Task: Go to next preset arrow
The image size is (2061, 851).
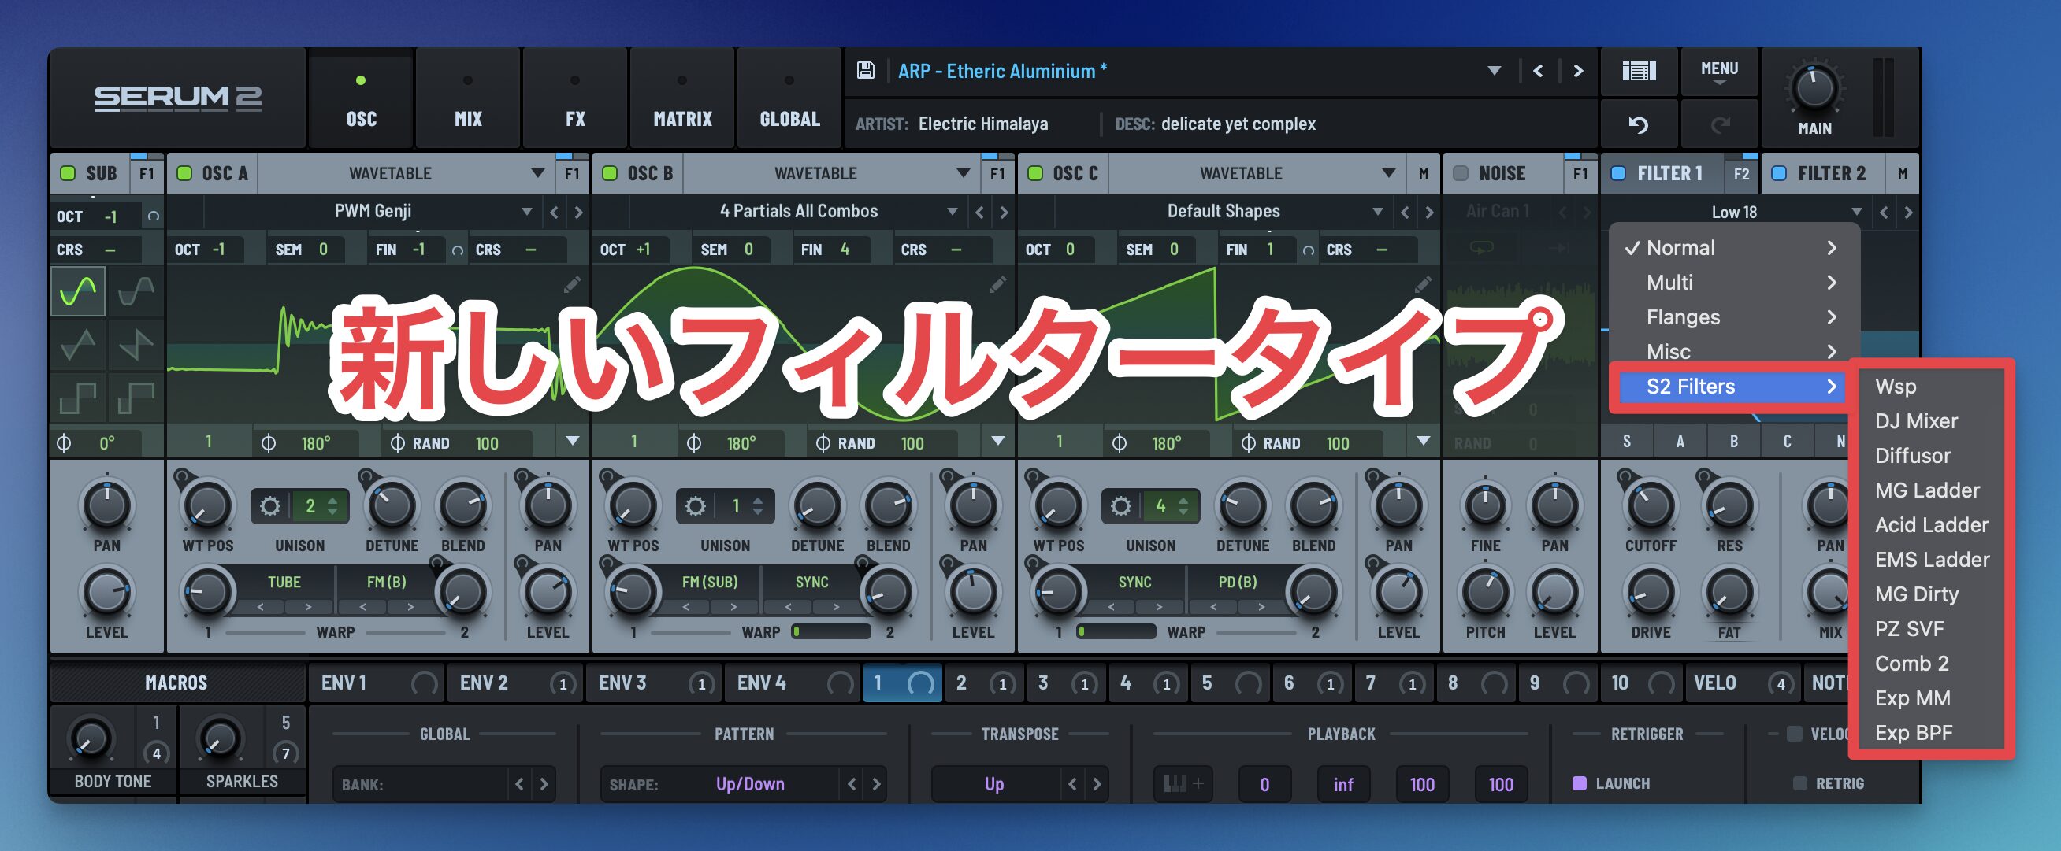Action: pyautogui.click(x=1579, y=70)
